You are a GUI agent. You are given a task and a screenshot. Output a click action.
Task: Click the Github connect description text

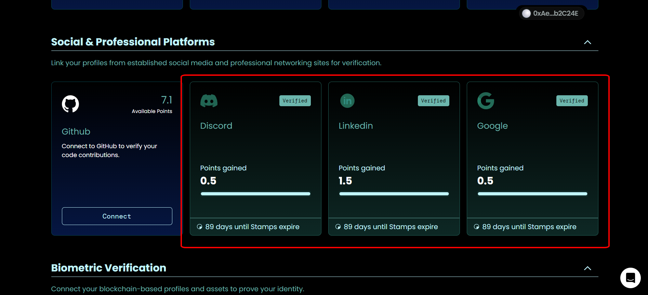pyautogui.click(x=109, y=151)
